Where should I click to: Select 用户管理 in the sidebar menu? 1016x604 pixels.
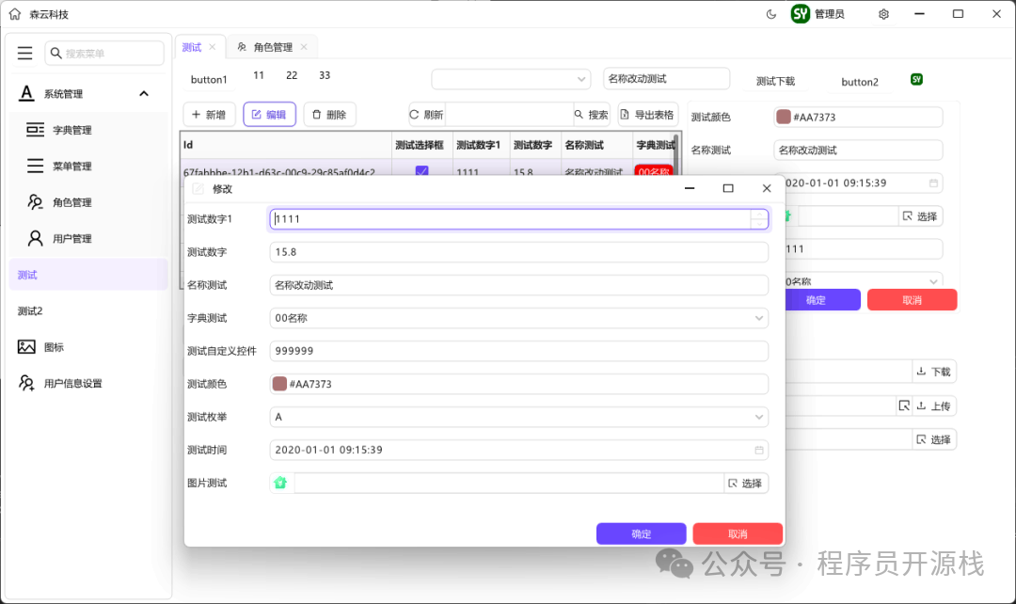coord(71,238)
